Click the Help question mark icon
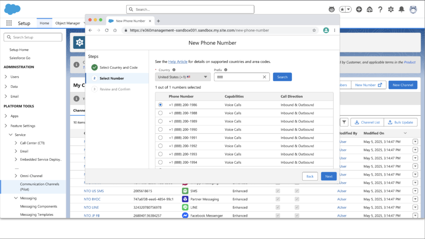 click(x=380, y=9)
